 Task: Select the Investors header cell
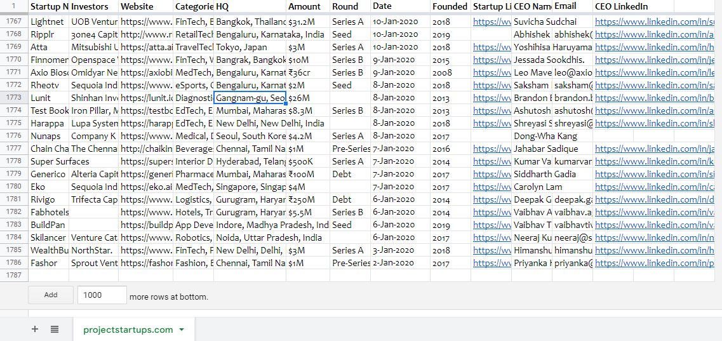pos(94,6)
